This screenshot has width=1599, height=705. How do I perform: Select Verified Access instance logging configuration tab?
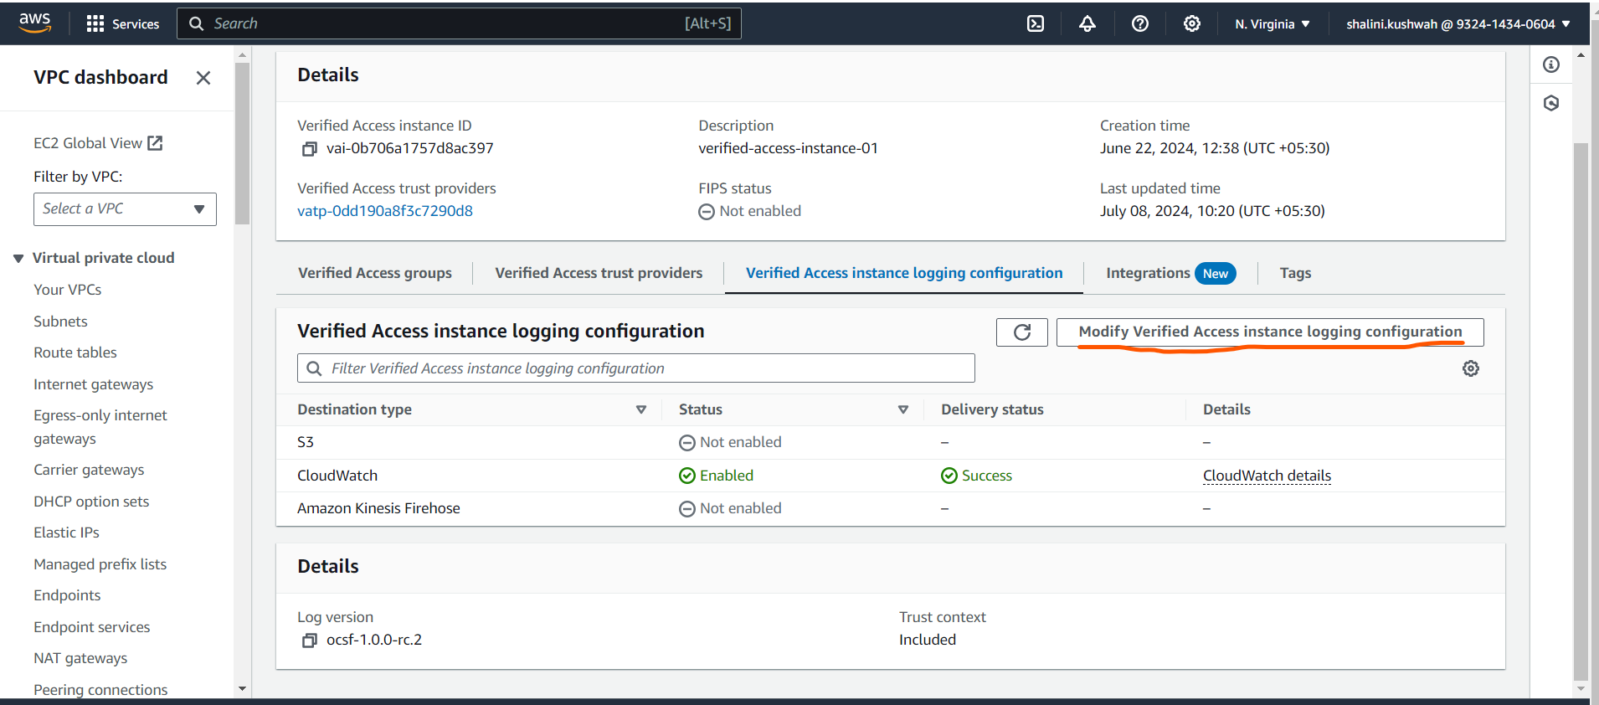[x=904, y=273]
